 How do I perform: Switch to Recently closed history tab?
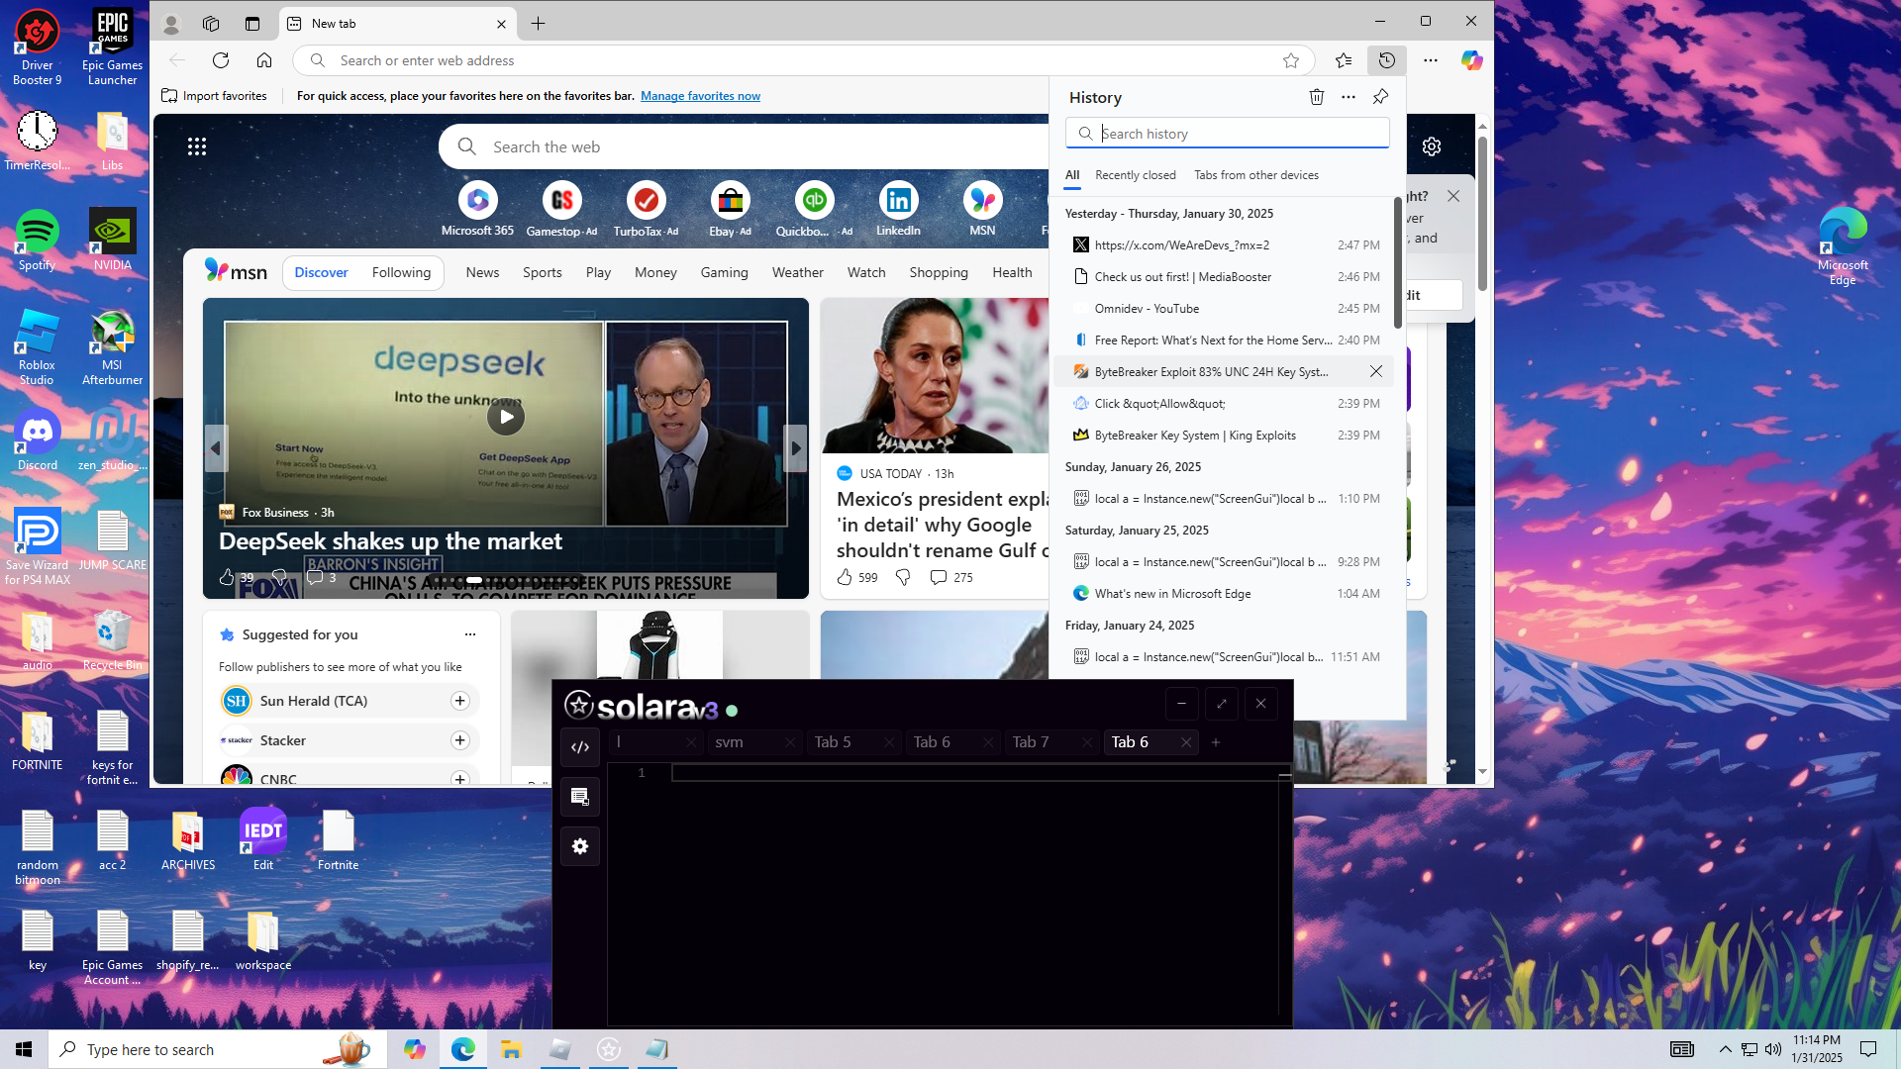[1135, 175]
